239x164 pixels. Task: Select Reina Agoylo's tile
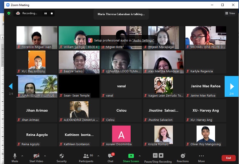click(37, 135)
